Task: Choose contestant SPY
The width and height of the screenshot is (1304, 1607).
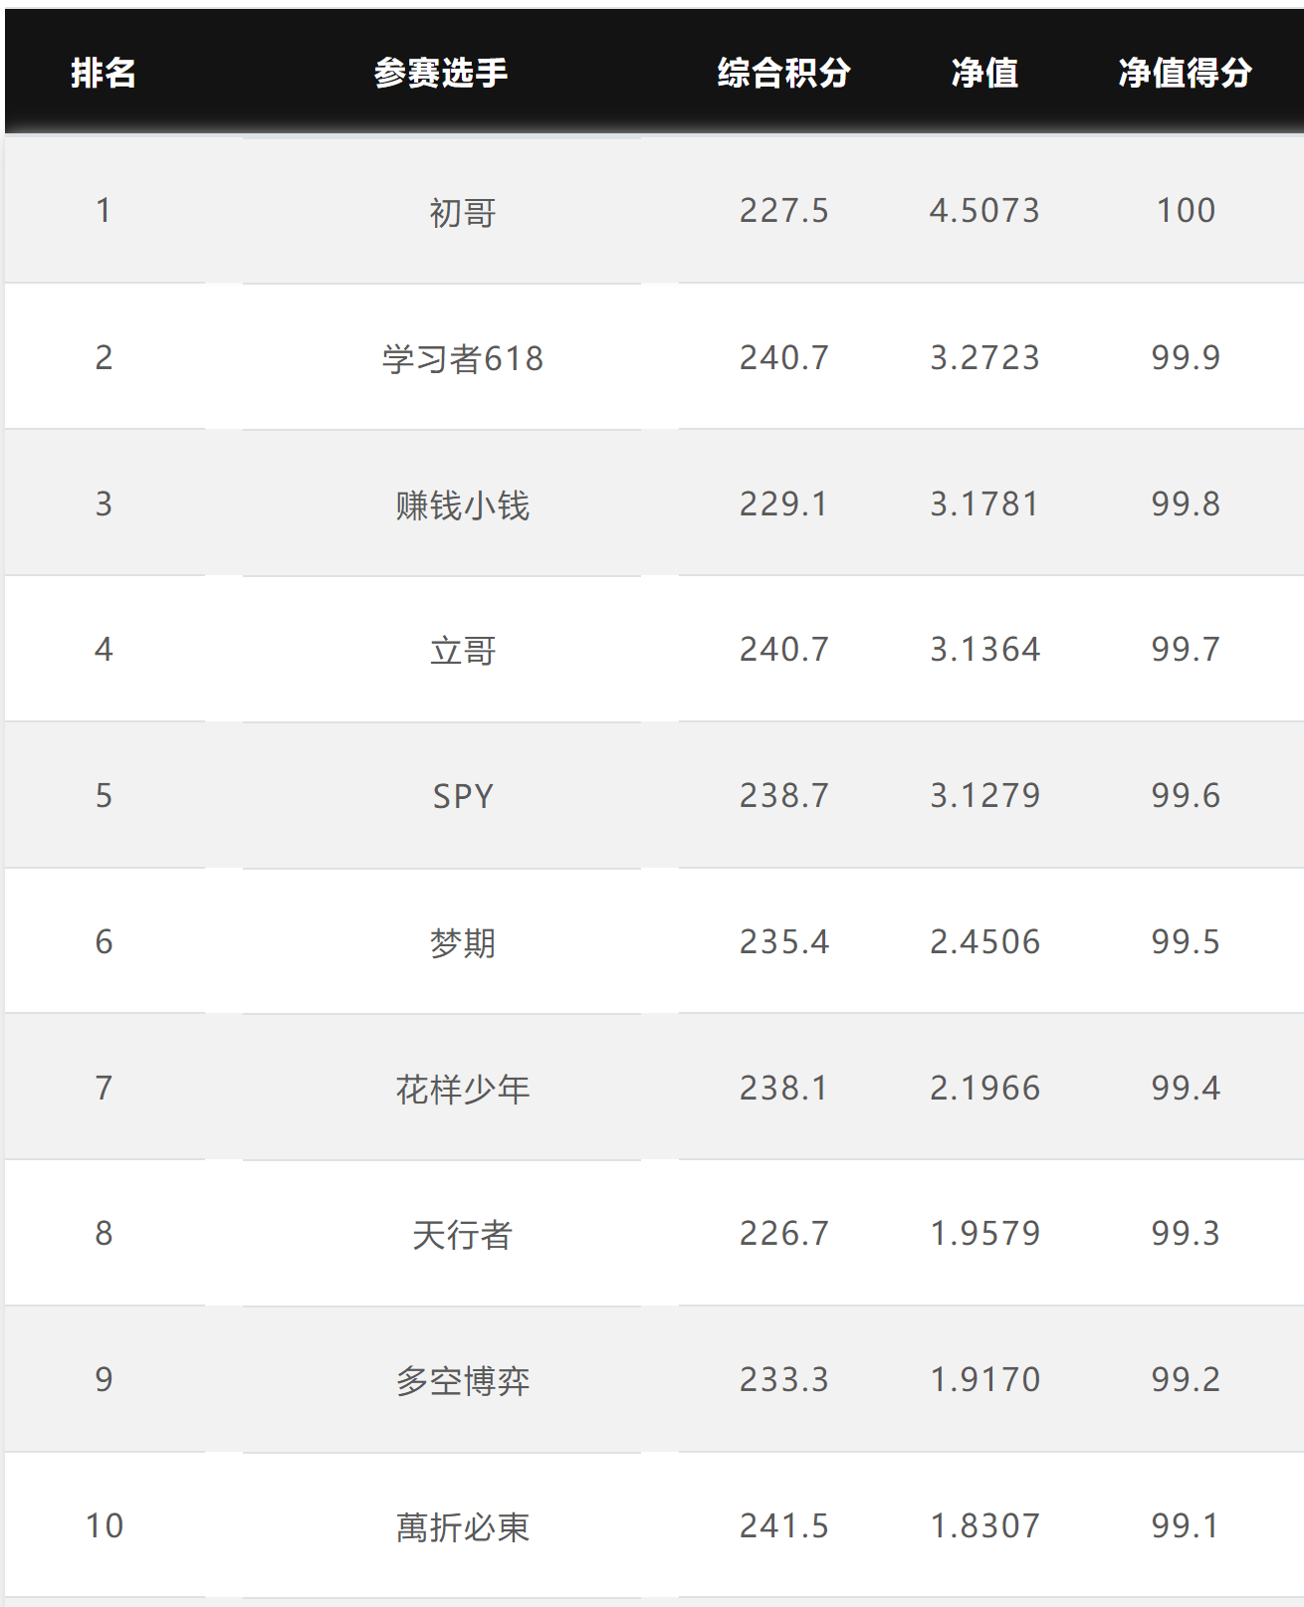Action: click(462, 796)
